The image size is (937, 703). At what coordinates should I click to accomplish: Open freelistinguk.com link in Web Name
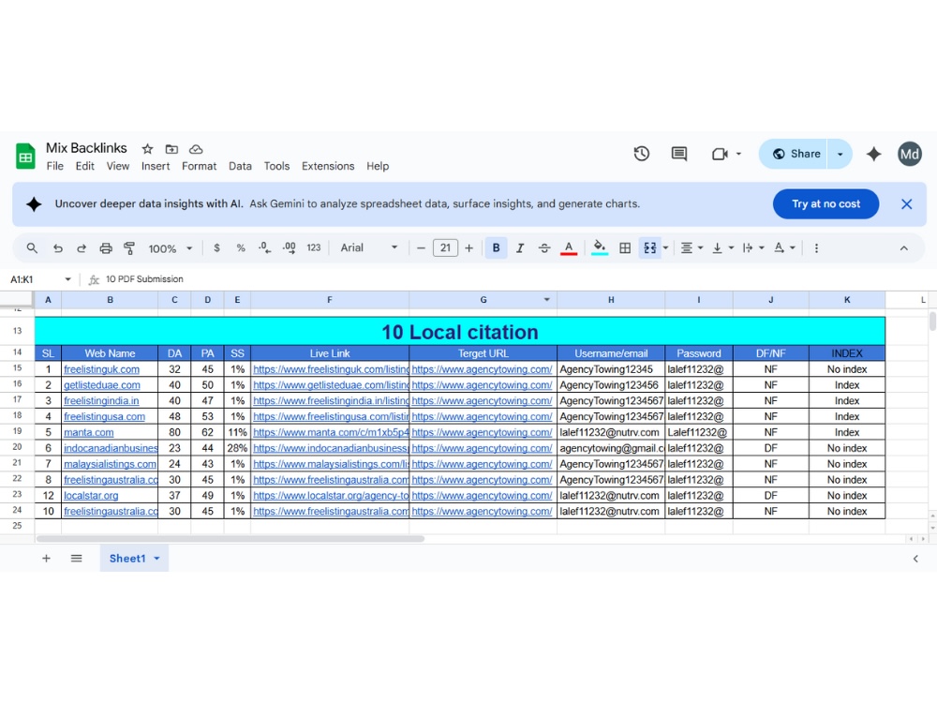point(101,369)
